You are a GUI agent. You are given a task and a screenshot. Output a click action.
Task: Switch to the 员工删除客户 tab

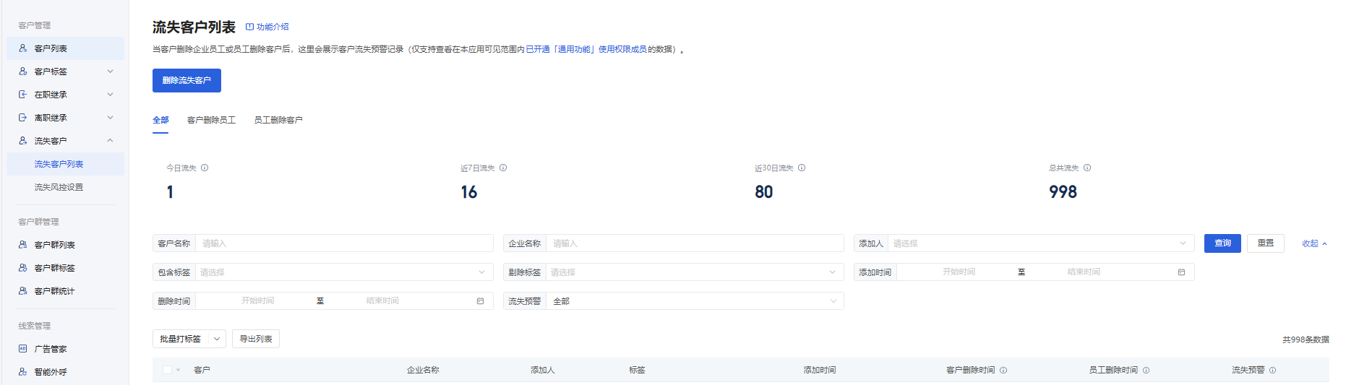click(x=278, y=120)
